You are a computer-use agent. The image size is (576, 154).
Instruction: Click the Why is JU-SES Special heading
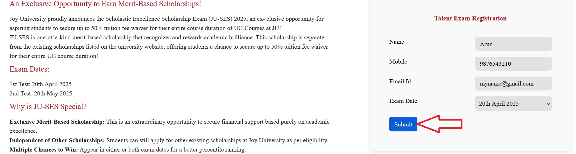tap(48, 107)
